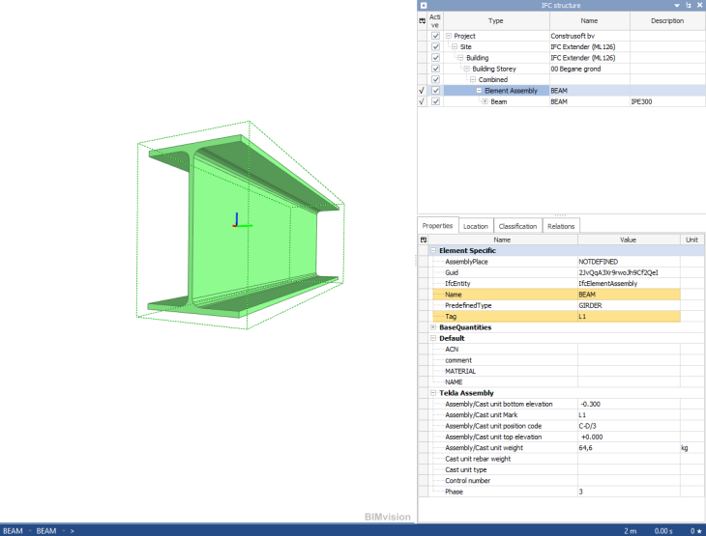Image resolution: width=706 pixels, height=536 pixels.
Task: Pin the IFC structure panel
Action: click(x=689, y=6)
